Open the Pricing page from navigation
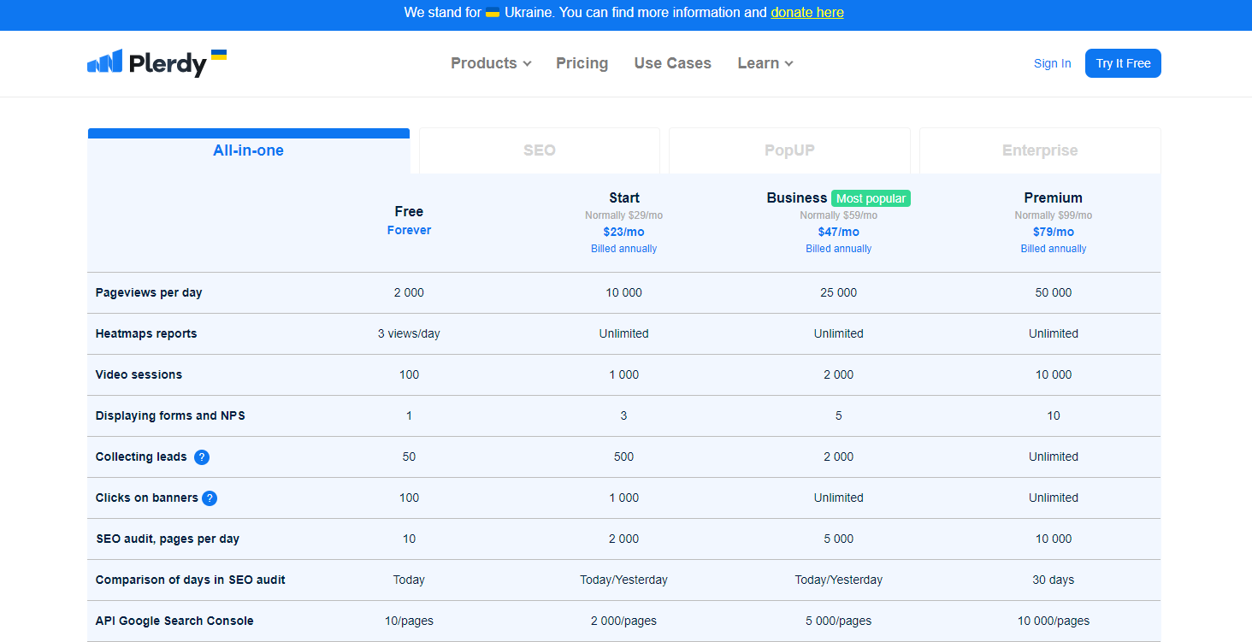This screenshot has height=642, width=1252. pos(582,63)
